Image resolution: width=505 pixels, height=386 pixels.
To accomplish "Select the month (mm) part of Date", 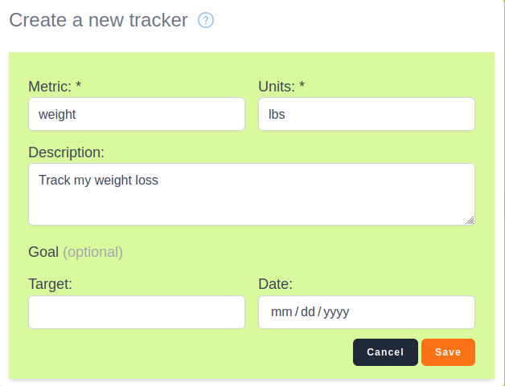I will click(280, 312).
